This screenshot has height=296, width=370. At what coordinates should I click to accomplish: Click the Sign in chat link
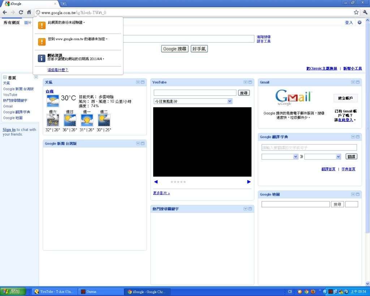tap(9, 130)
